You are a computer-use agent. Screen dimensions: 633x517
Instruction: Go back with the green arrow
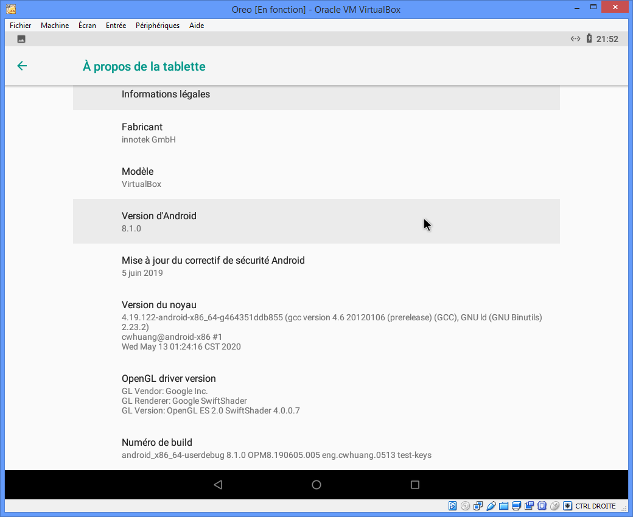(22, 66)
